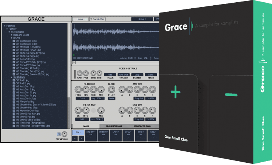Collapse the Factory folder
The image size is (272, 165).
tap(7, 29)
